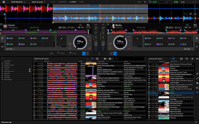This screenshot has height=124, width=199.
Task: Click the Curve track artwork on deck 1
Action: point(5,26)
